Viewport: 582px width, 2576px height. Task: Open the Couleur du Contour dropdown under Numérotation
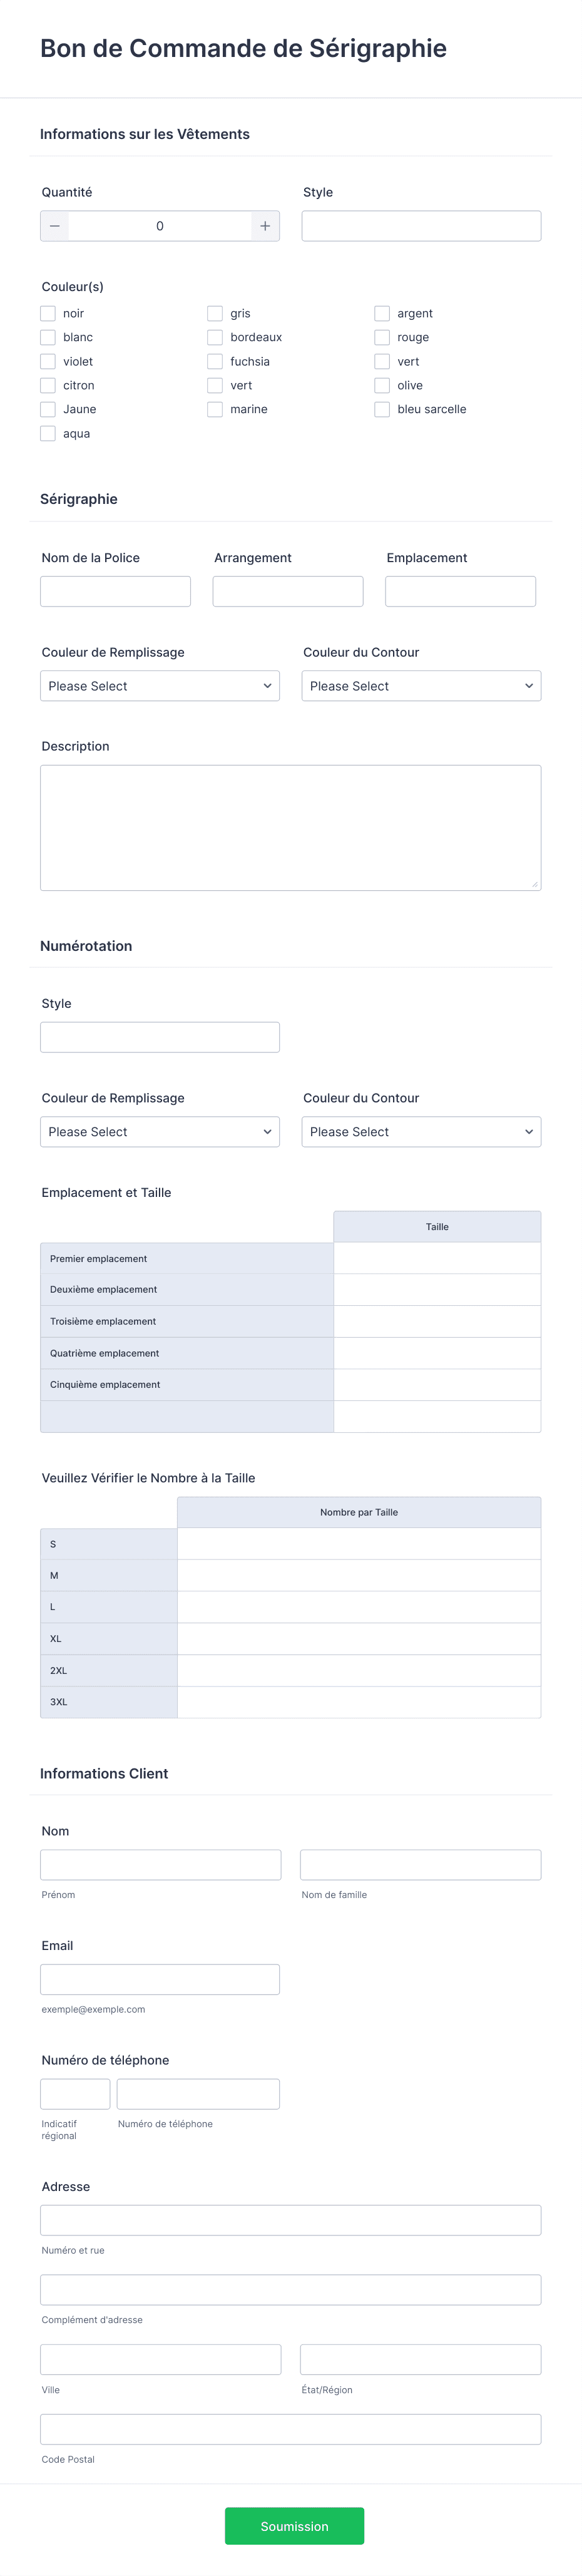pyautogui.click(x=421, y=1131)
